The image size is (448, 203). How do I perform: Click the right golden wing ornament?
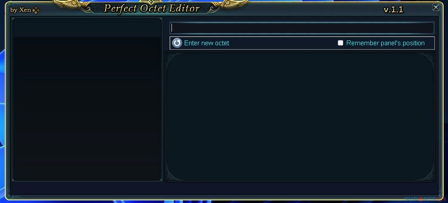tap(229, 6)
